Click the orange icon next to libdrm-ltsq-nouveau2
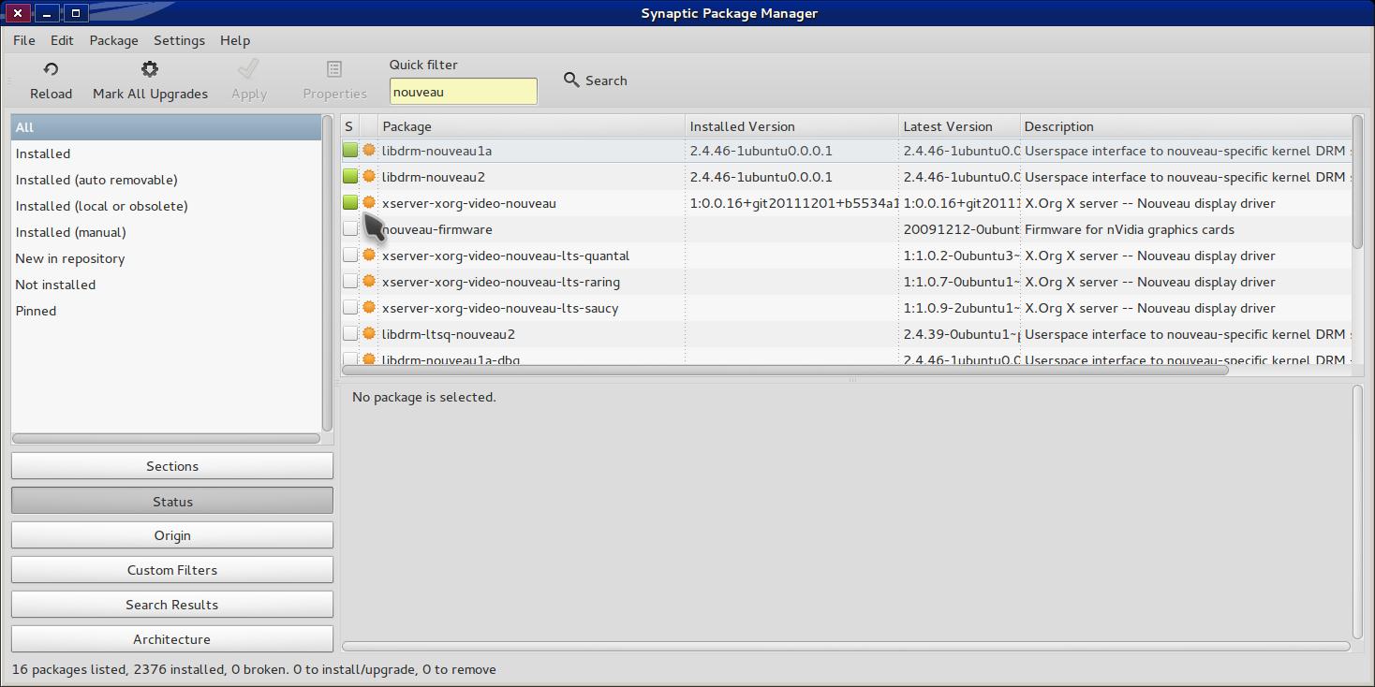 pyautogui.click(x=369, y=334)
